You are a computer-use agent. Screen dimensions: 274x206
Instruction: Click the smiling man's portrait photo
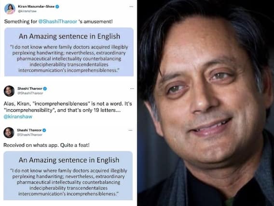pyautogui.click(x=205, y=103)
